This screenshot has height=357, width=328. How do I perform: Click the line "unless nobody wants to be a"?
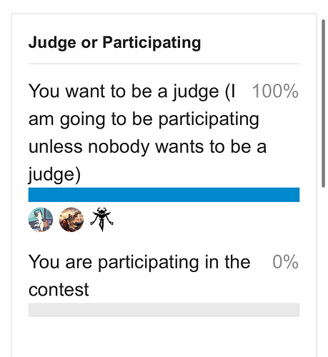pos(147,147)
